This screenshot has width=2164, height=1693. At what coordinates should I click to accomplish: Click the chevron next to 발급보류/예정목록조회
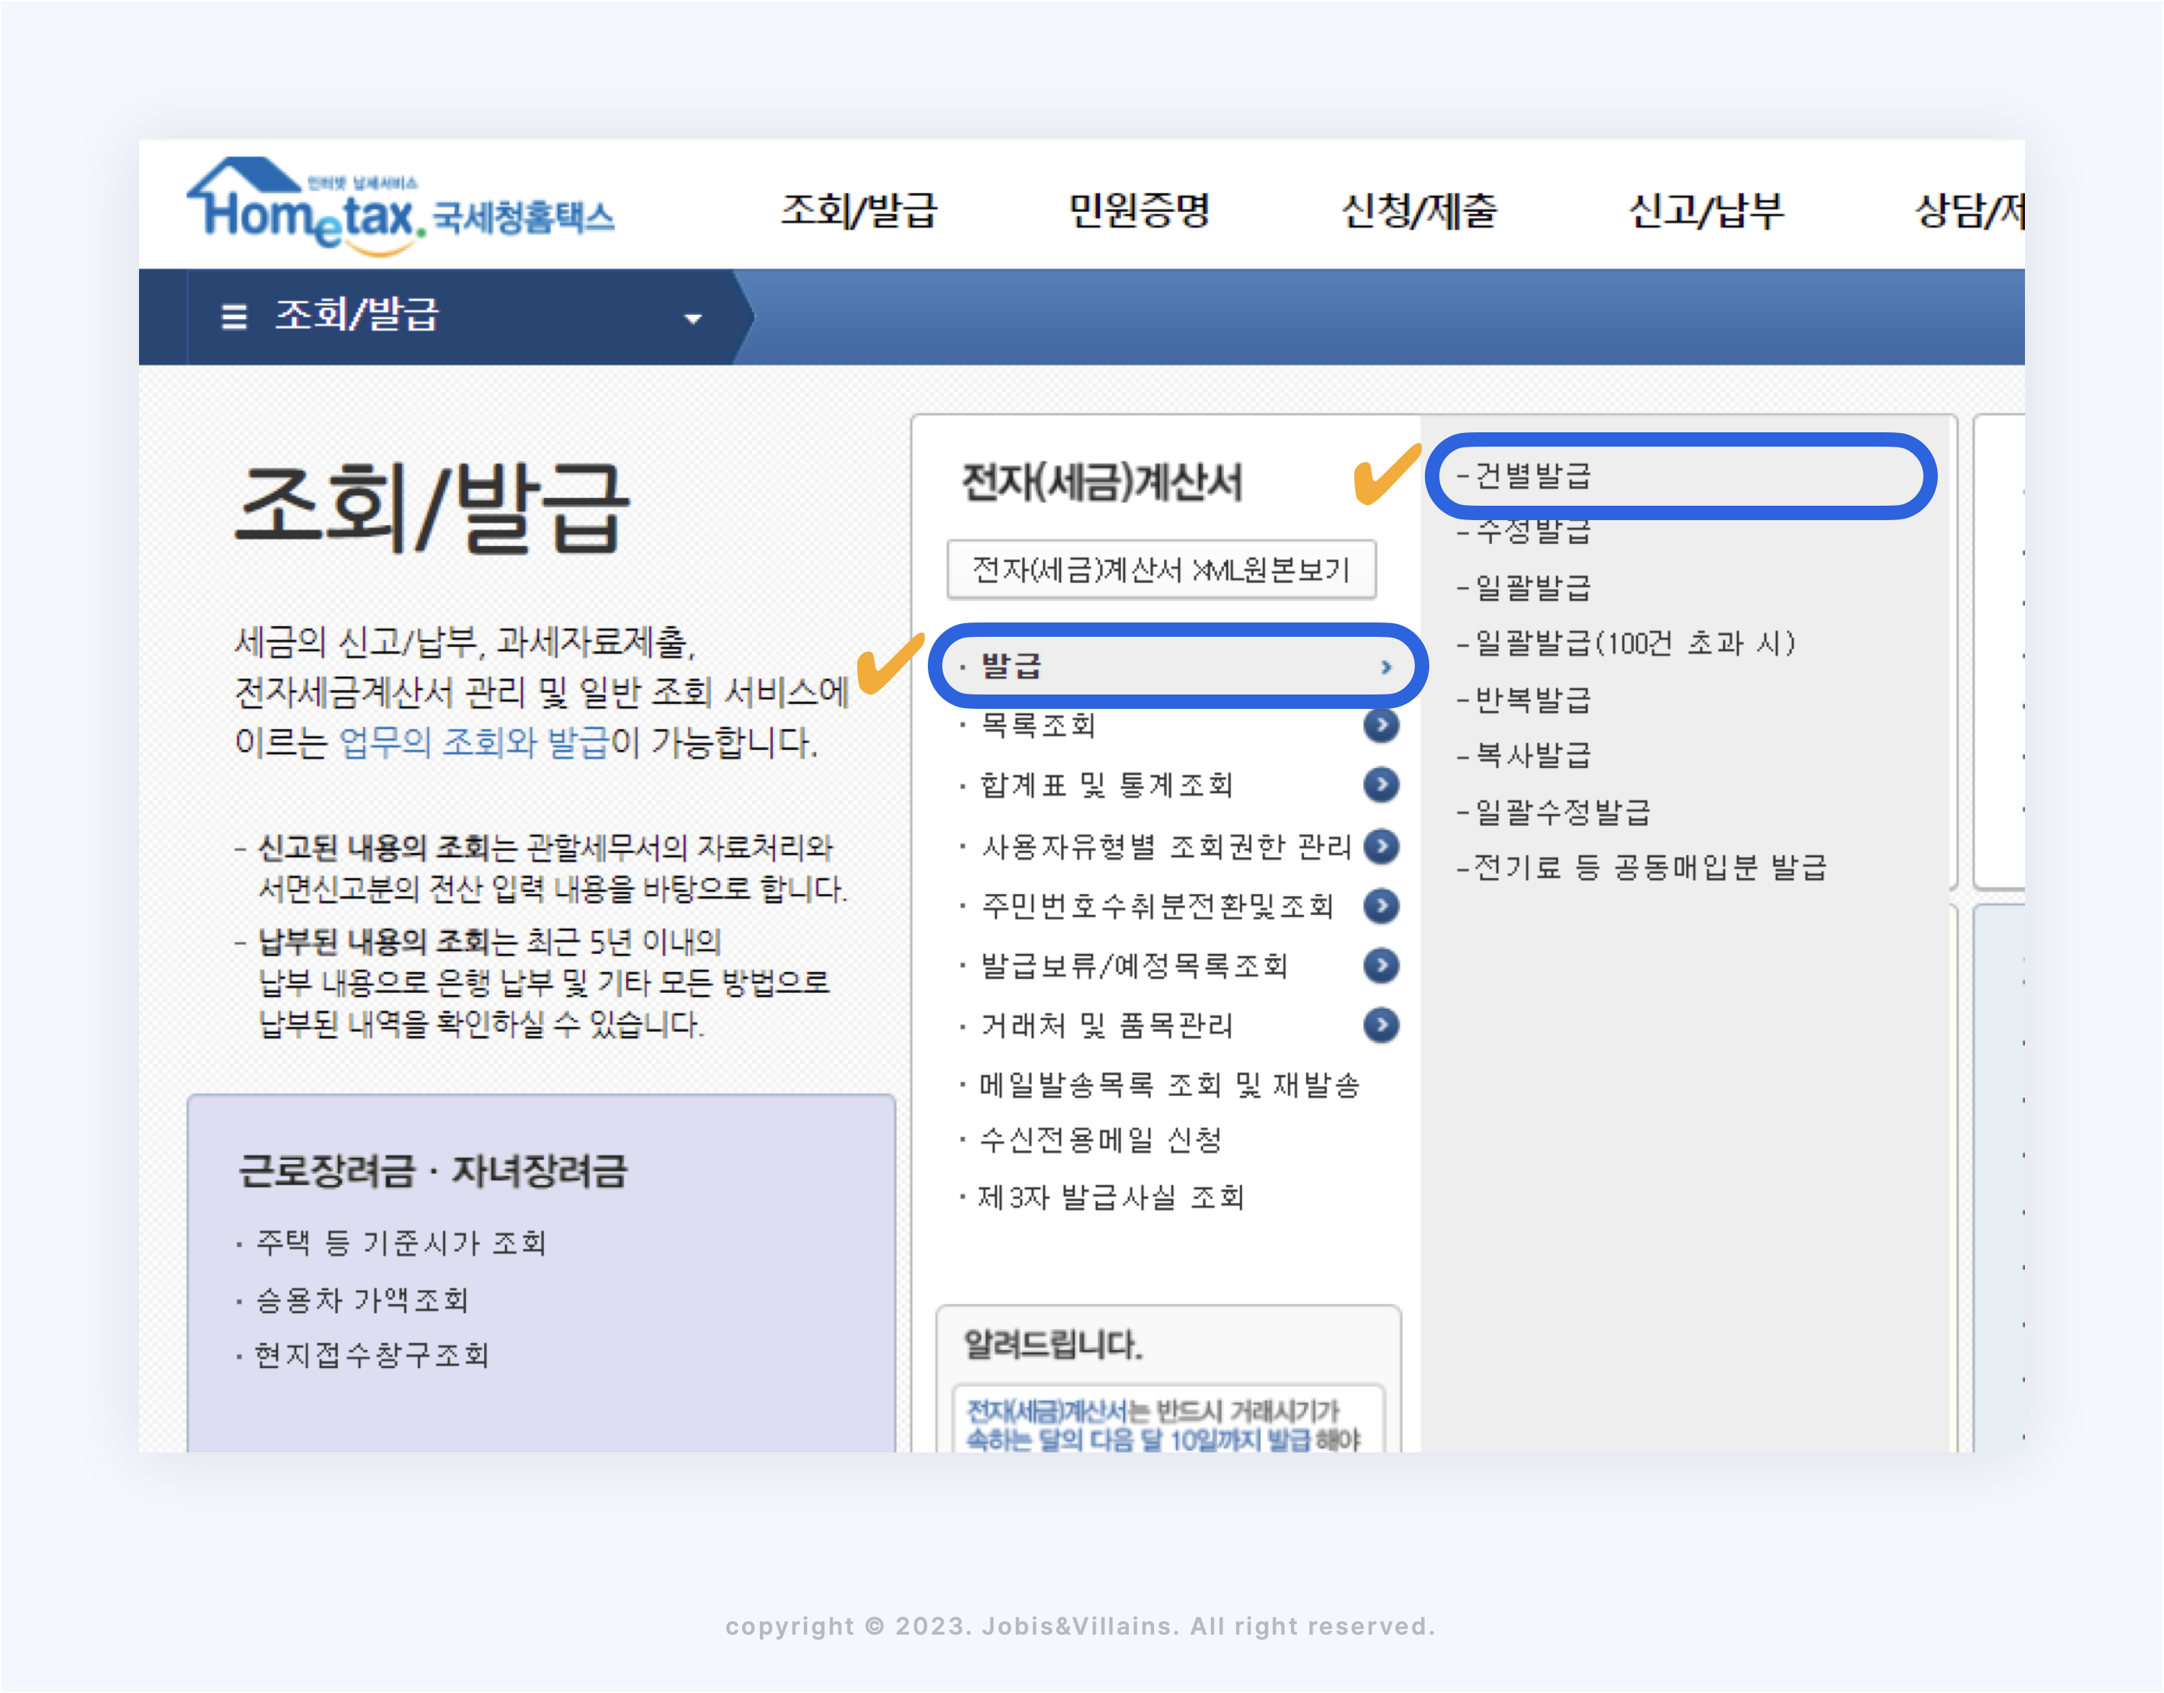point(1382,966)
